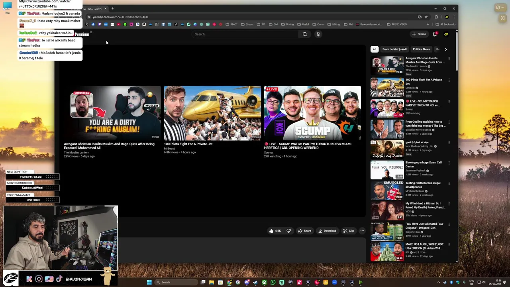510x287 pixels.
Task: Open options for Dragons' Den sidebar video
Action: [x=449, y=224]
